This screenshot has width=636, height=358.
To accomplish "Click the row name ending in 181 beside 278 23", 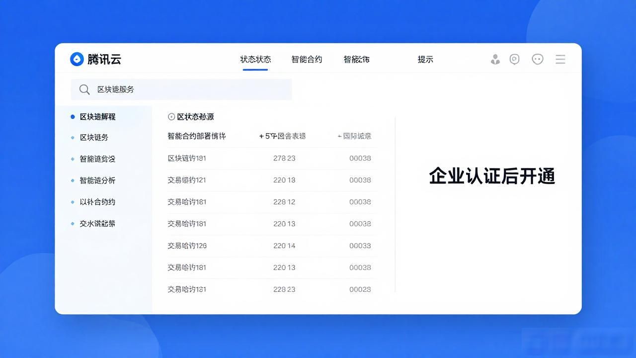I will pos(187,158).
